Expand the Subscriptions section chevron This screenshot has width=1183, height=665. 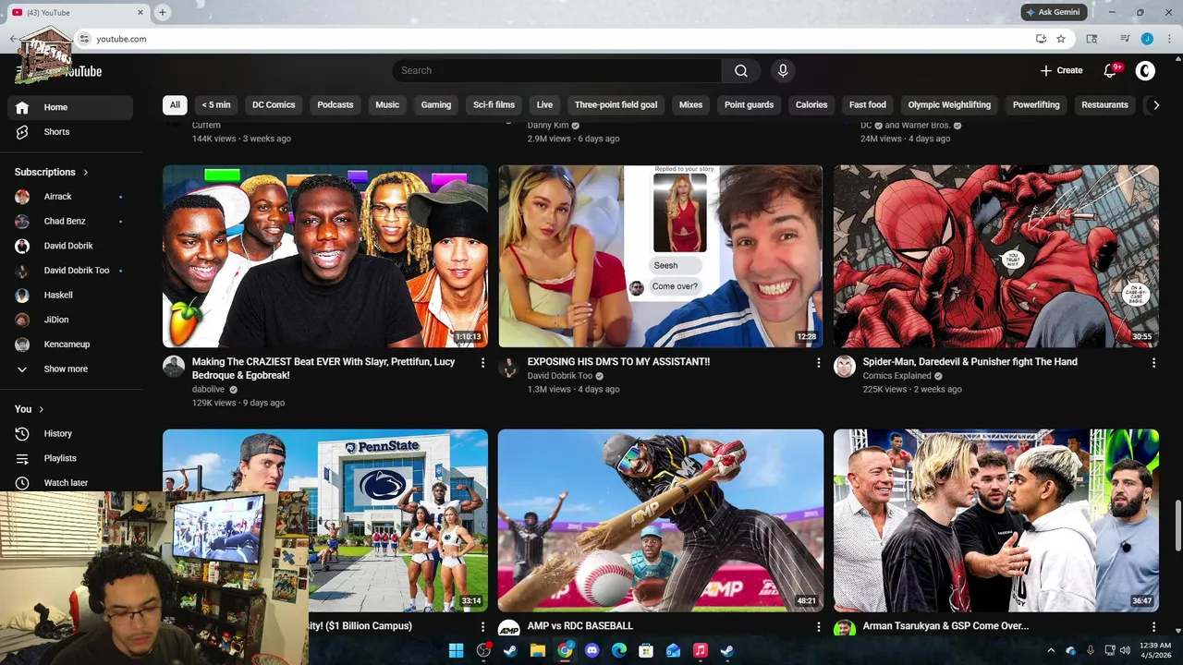(x=86, y=172)
